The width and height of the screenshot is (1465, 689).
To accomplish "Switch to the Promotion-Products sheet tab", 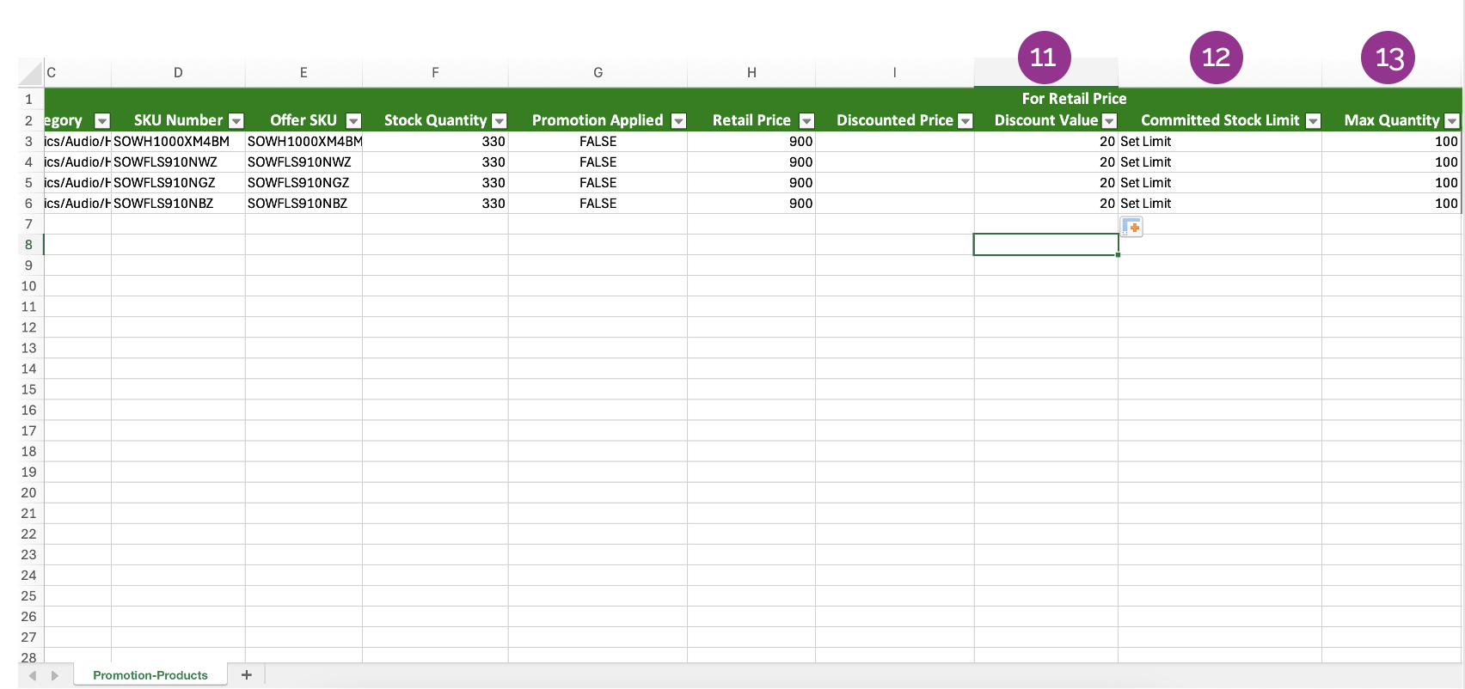I will tap(150, 675).
